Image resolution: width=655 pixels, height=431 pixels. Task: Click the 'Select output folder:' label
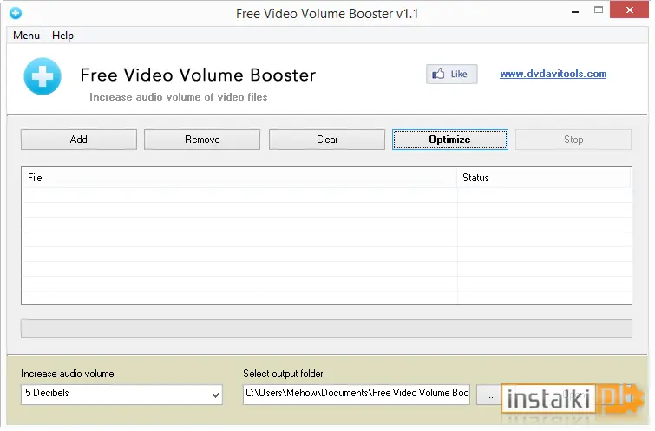(x=284, y=374)
